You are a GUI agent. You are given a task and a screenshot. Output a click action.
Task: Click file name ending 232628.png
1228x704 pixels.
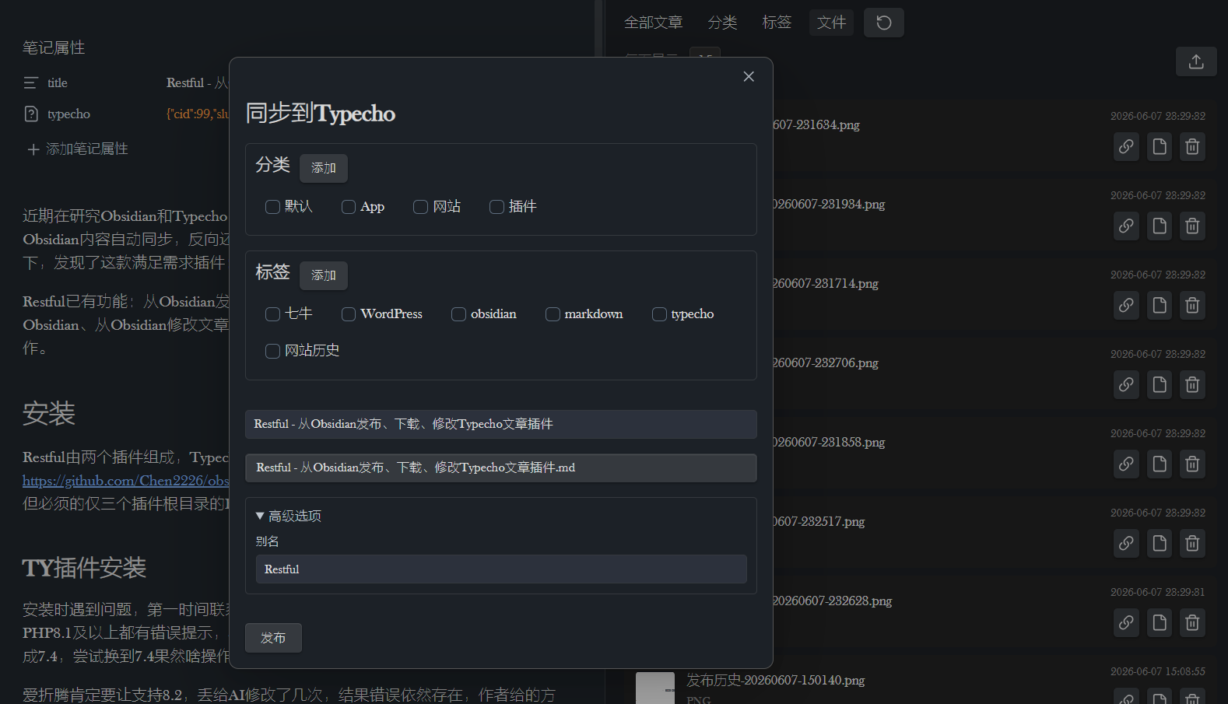pyautogui.click(x=832, y=601)
